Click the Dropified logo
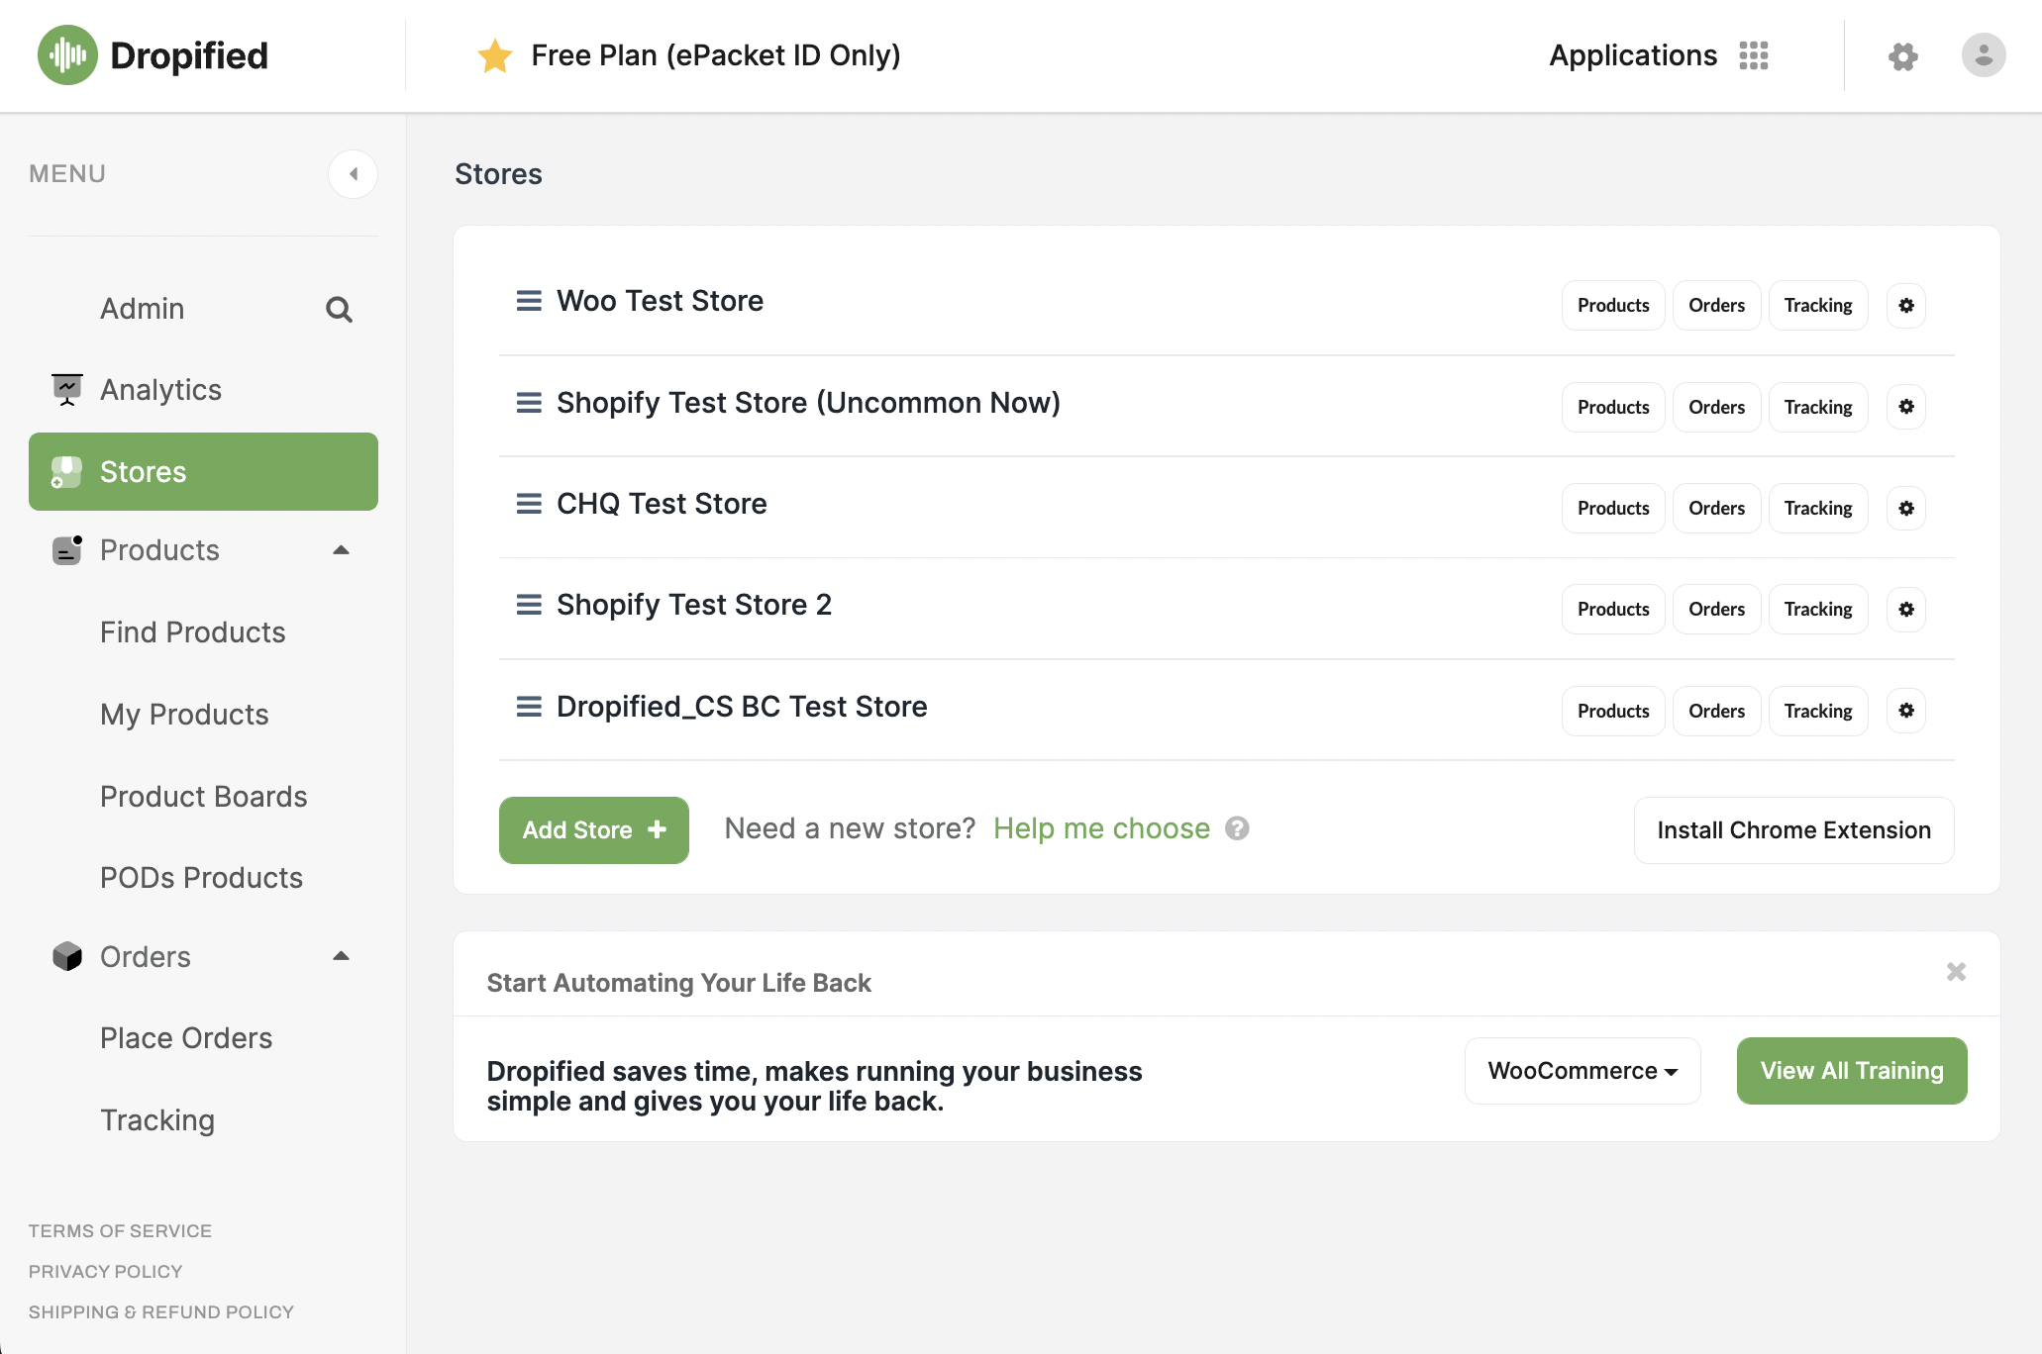 153,55
